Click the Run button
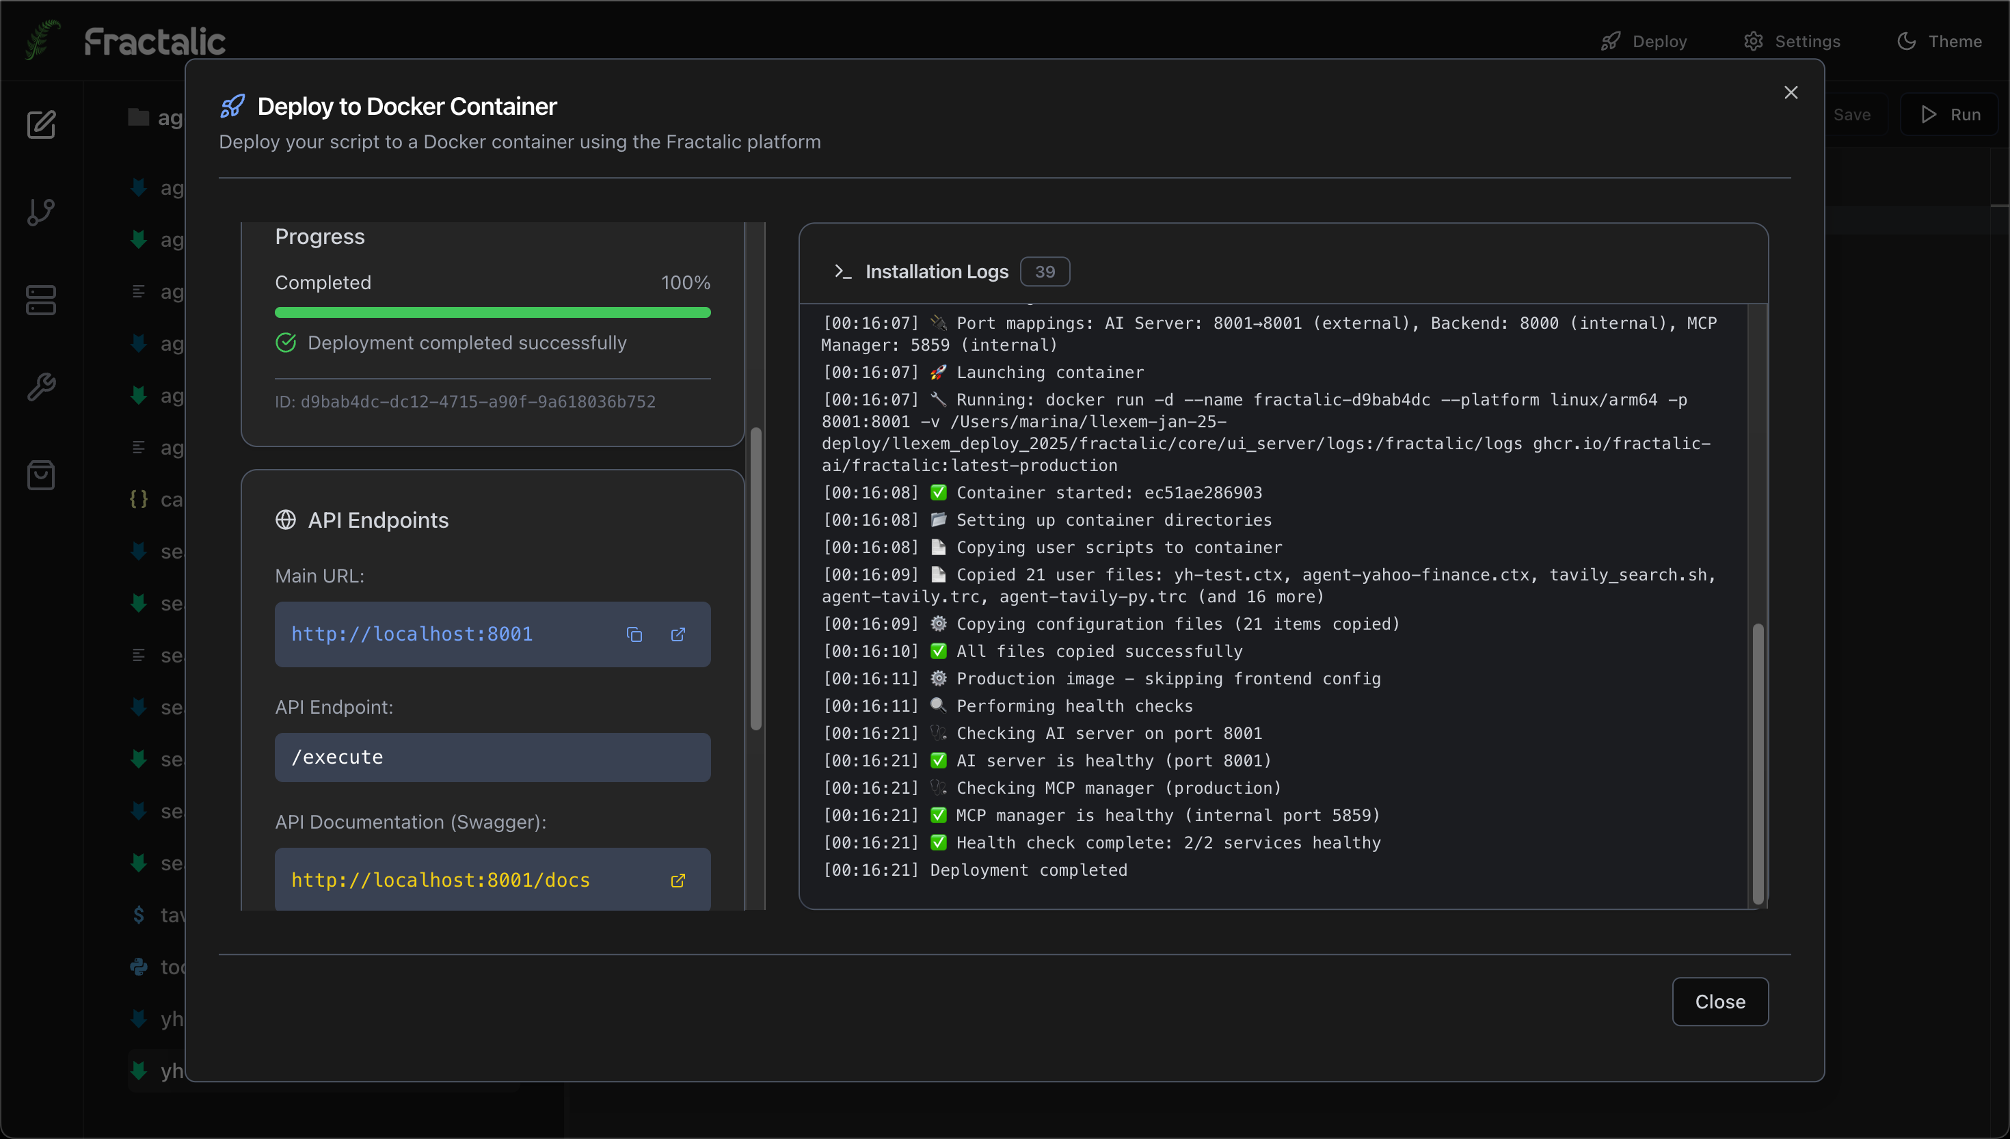 1950,115
